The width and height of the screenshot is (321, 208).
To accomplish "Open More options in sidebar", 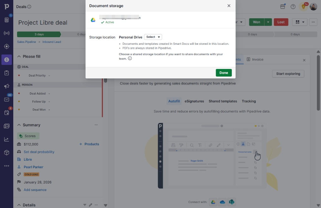I will [7, 166].
